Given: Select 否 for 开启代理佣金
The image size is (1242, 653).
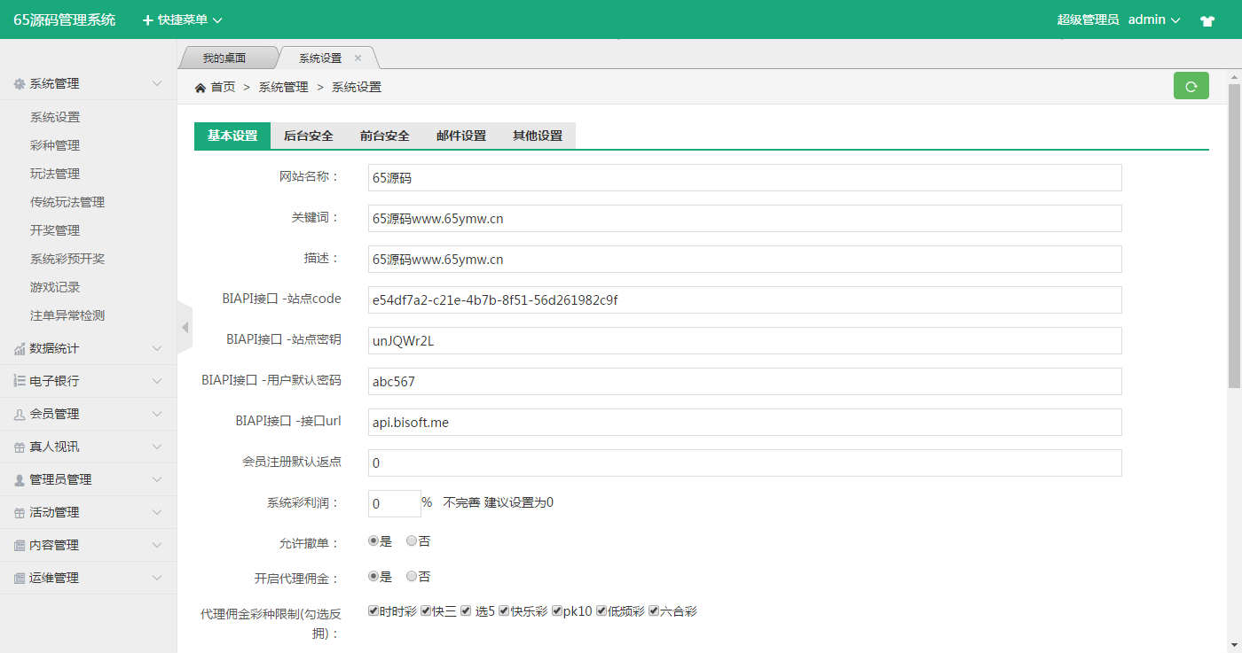Looking at the screenshot, I should click(411, 576).
